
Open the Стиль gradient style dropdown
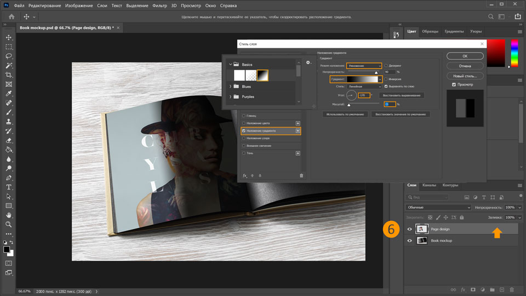point(364,86)
